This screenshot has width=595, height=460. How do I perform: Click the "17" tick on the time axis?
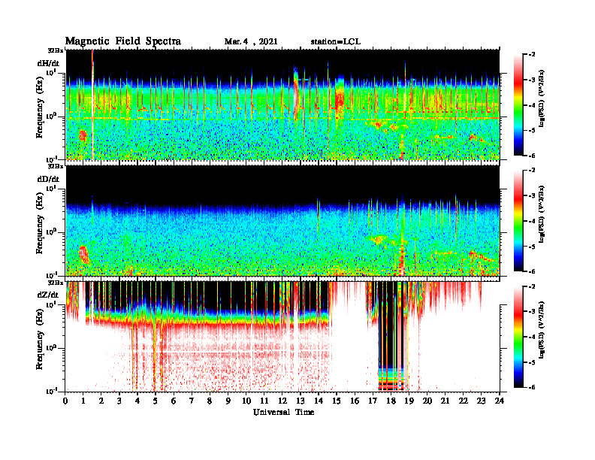[x=373, y=401]
